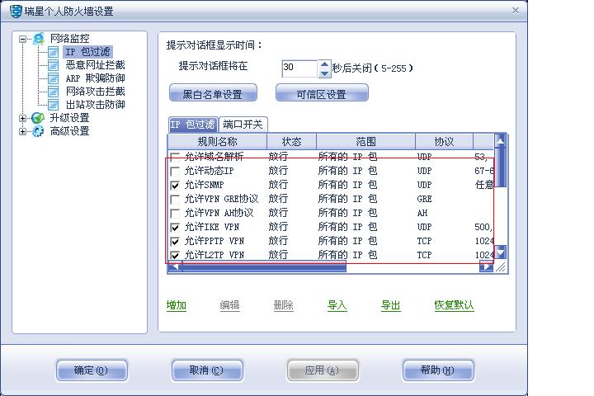This screenshot has height=396, width=594.
Task: Click the GRE protocol cell
Action: [x=425, y=199]
